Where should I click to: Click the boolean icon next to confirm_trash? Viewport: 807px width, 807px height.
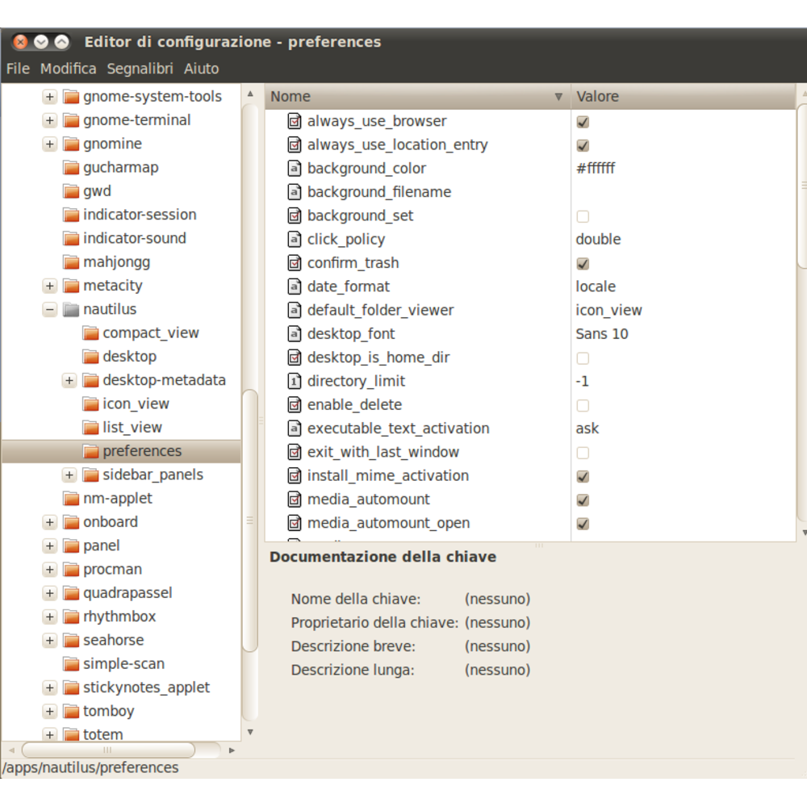pos(295,262)
